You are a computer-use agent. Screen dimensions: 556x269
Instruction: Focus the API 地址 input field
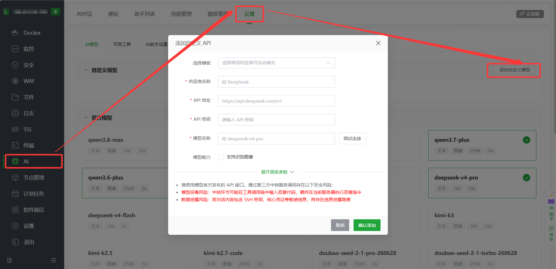276,101
